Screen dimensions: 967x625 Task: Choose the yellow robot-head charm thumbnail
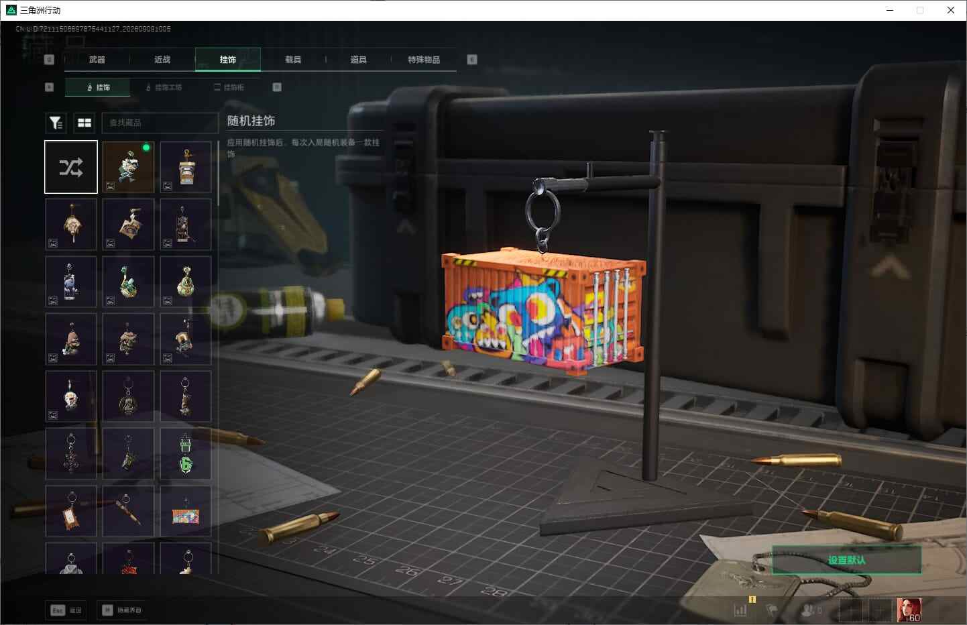(x=186, y=167)
